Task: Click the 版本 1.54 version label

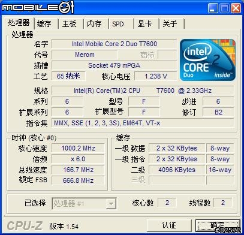Action: tap(64, 227)
